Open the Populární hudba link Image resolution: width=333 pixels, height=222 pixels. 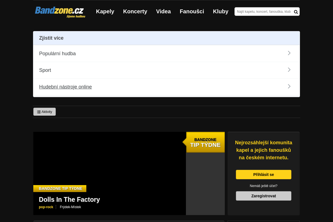(57, 54)
